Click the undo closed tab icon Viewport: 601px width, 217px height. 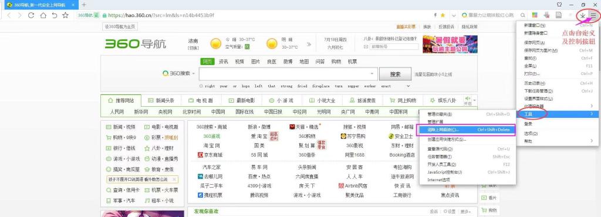55,15
